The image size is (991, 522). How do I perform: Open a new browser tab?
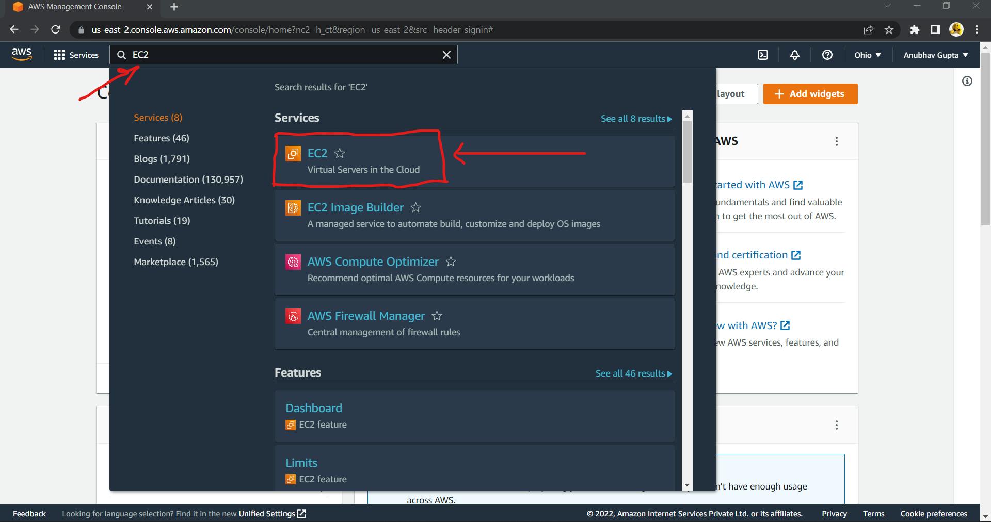point(174,7)
